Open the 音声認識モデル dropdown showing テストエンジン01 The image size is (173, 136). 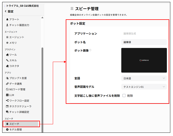(x=144, y=87)
